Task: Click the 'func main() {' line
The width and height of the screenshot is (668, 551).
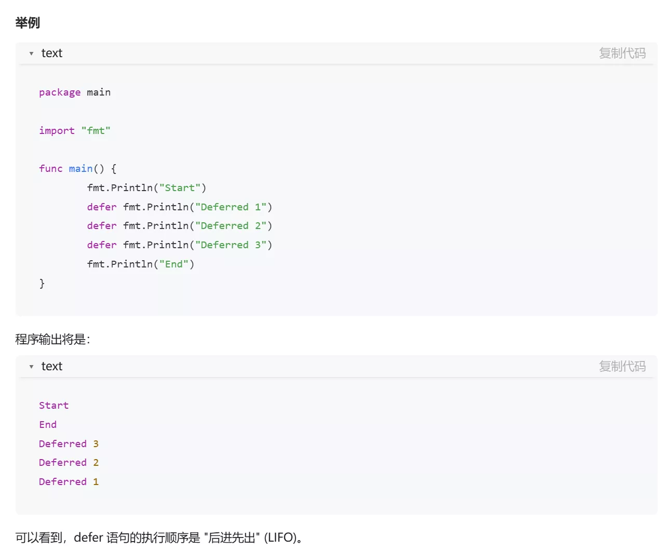Action: tap(77, 169)
